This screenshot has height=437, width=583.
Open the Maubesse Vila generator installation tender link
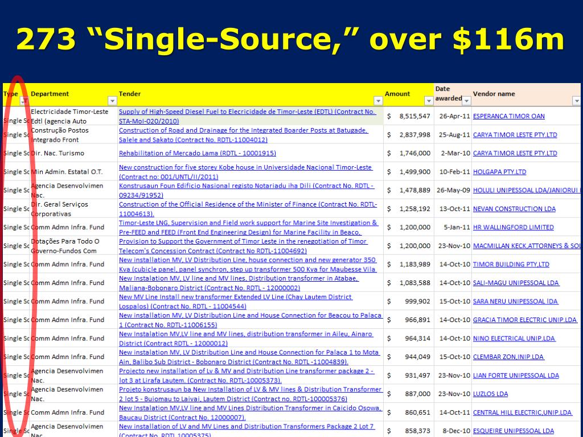click(x=248, y=265)
